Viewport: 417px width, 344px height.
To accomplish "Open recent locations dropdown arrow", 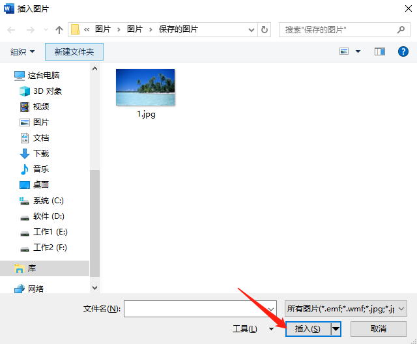I will point(46,30).
